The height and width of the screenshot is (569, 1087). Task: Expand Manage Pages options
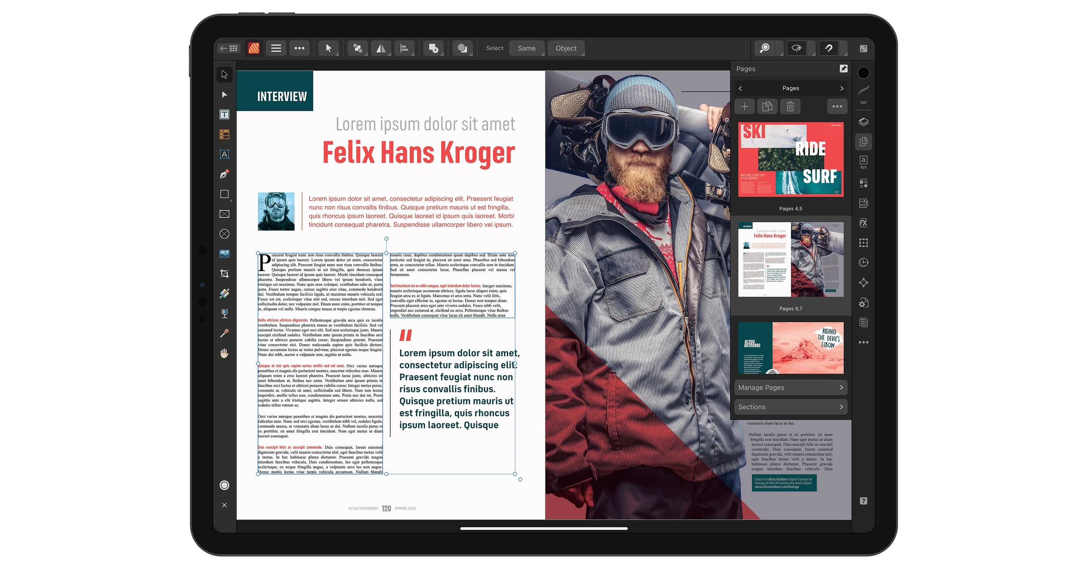[791, 388]
